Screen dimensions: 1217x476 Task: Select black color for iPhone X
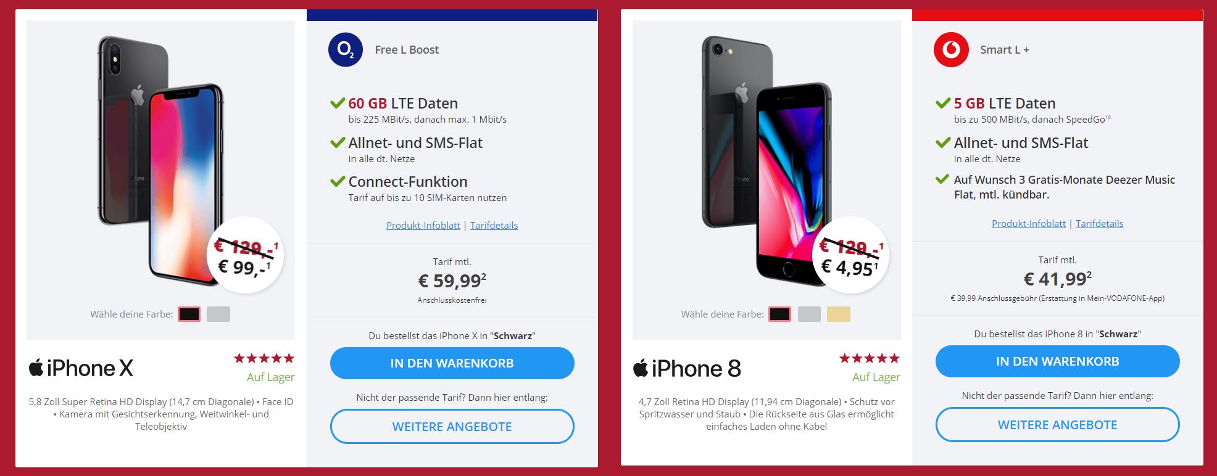click(189, 314)
